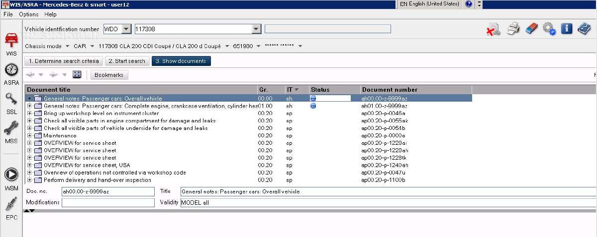
Task: Sort by Status column header
Action: pyautogui.click(x=334, y=90)
